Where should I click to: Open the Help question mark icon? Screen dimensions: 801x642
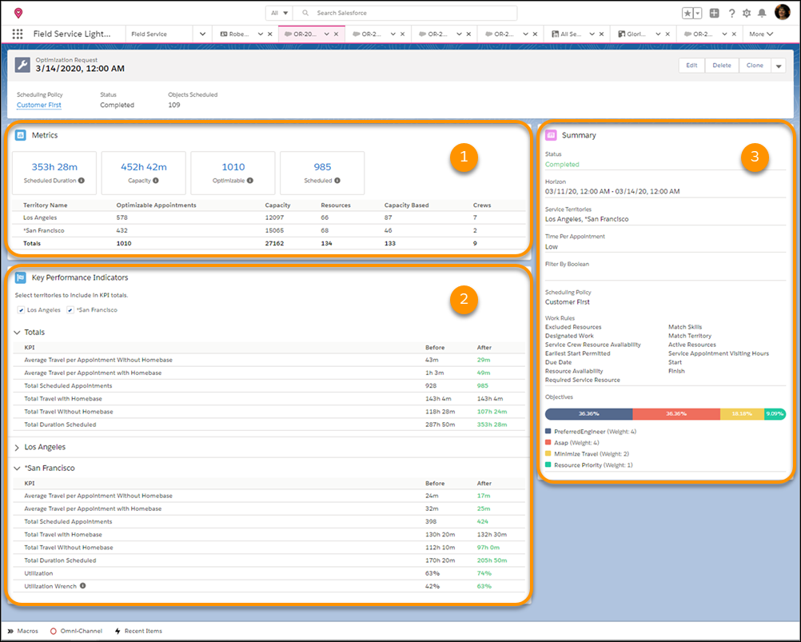click(731, 14)
